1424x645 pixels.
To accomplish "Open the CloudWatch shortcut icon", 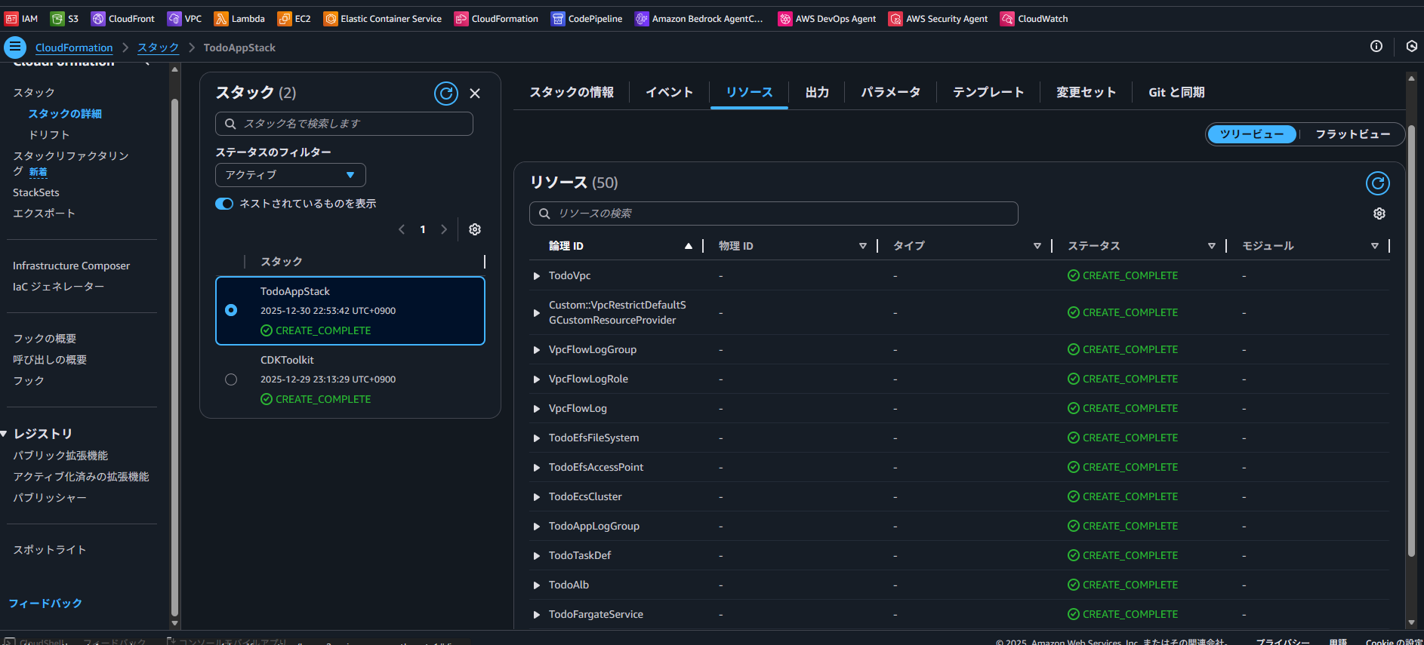I will pyautogui.click(x=1007, y=19).
